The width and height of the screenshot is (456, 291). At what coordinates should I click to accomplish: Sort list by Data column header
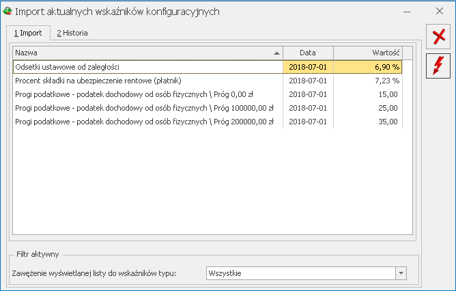pyautogui.click(x=308, y=53)
